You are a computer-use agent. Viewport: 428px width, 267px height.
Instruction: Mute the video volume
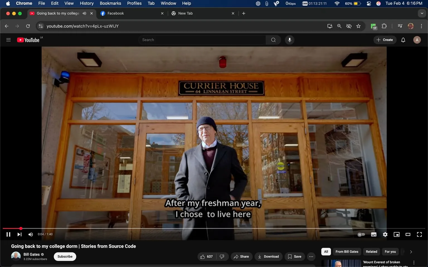(31, 234)
